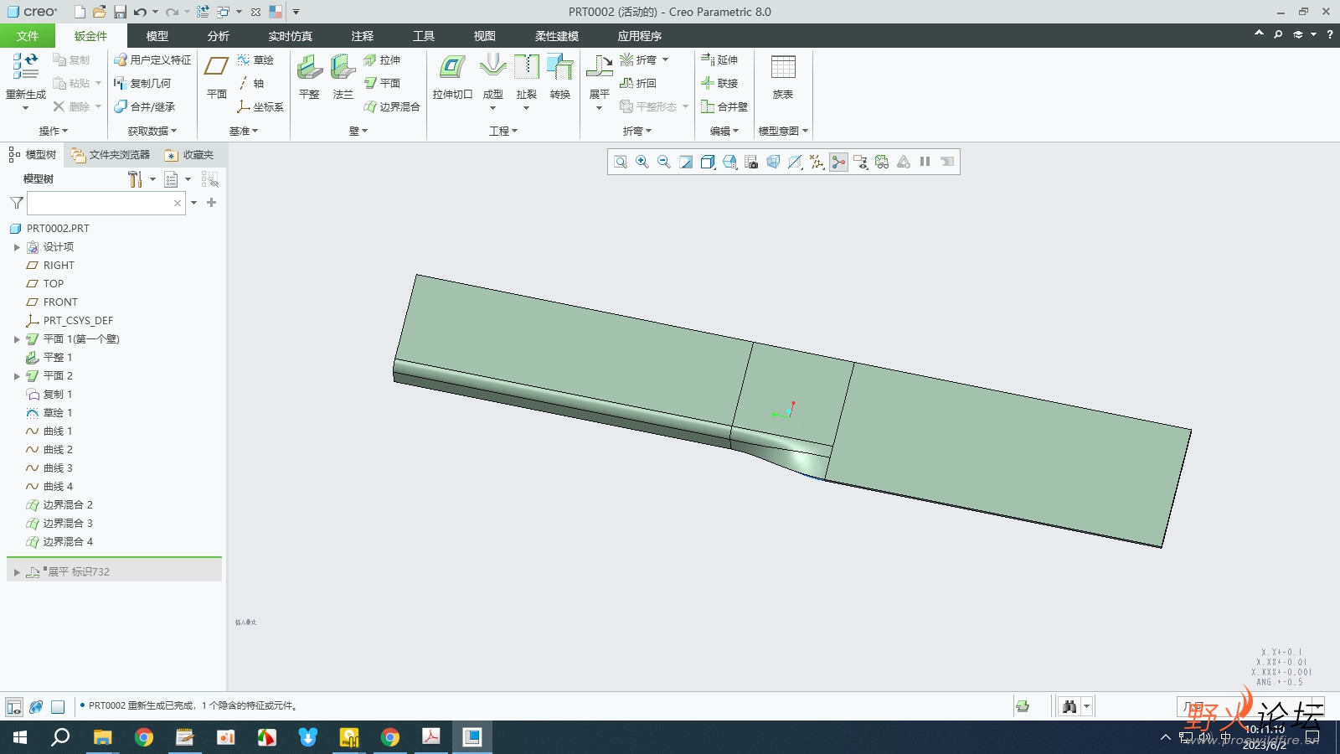
Task: Switch to the 柔性建模 ribbon tab
Action: 557,36
